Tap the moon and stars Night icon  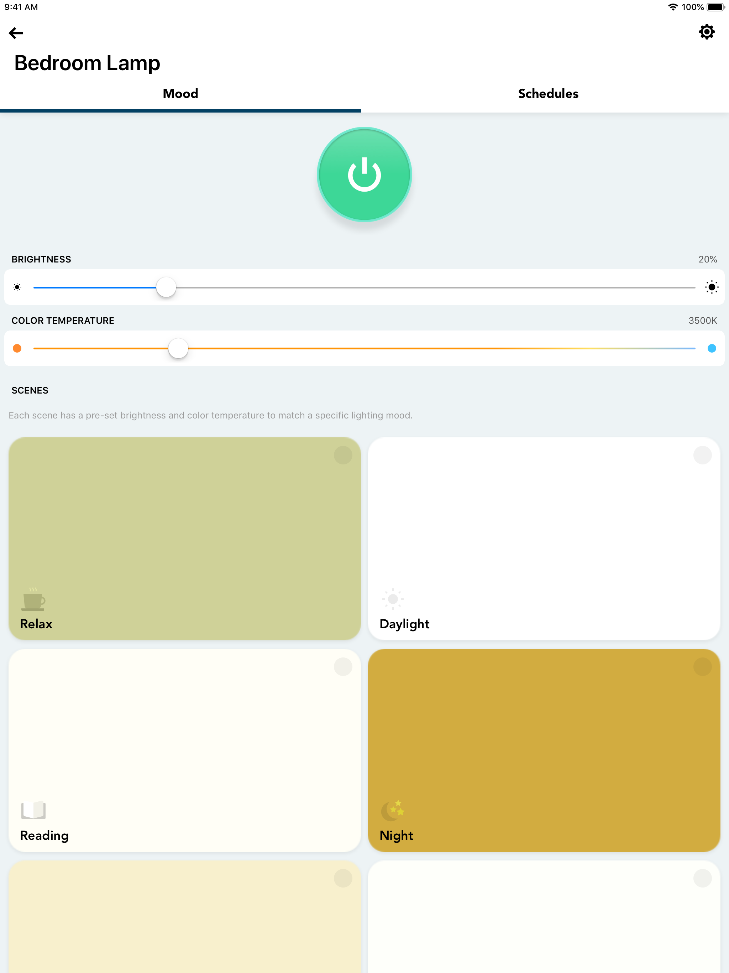[393, 810]
